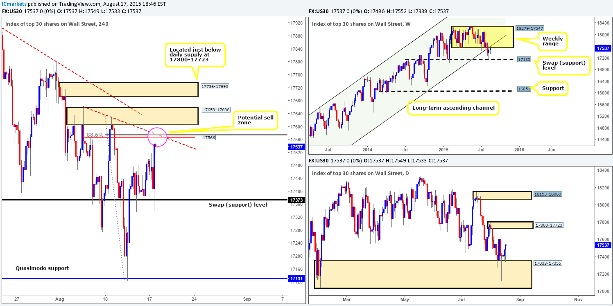Select the 17135 swap level label

[524, 59]
